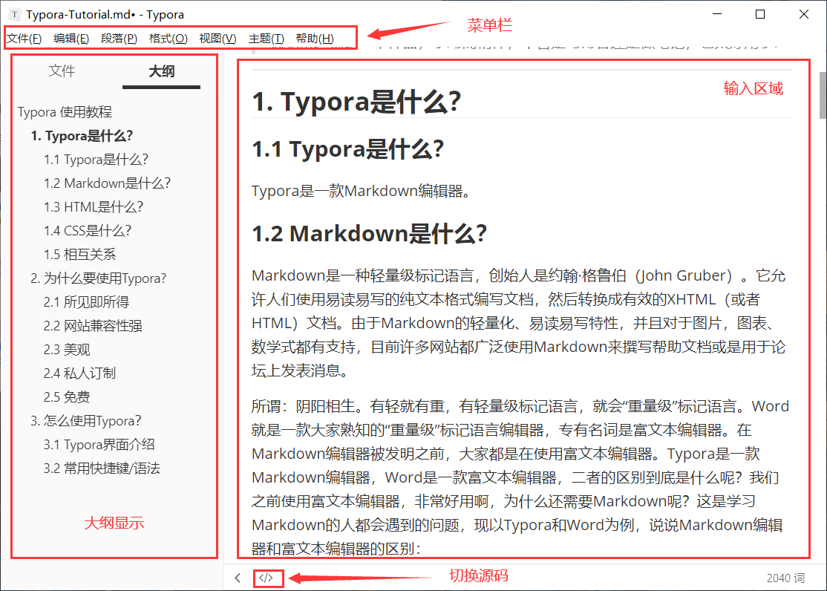
Task: Open the 文件(F) menu
Action: (x=24, y=39)
